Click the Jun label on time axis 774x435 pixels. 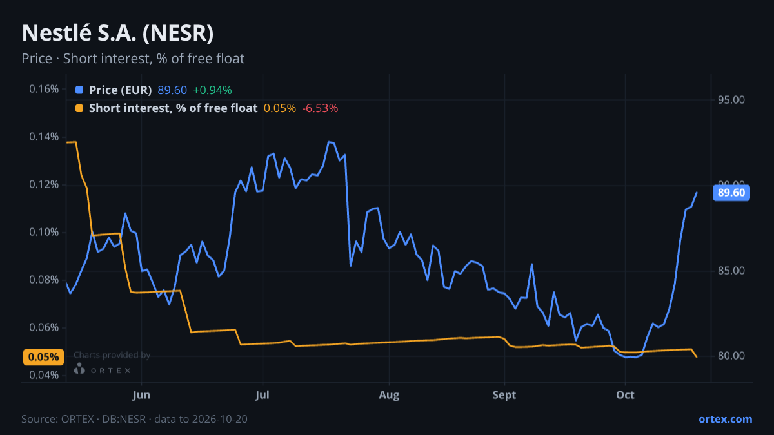(141, 394)
